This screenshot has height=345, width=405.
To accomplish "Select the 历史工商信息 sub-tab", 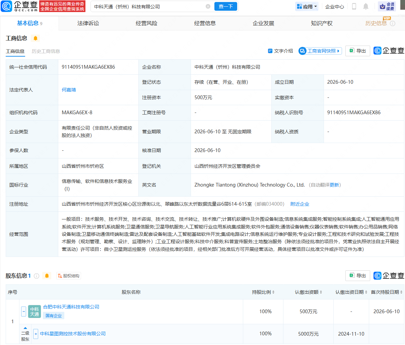I will click(x=46, y=51).
